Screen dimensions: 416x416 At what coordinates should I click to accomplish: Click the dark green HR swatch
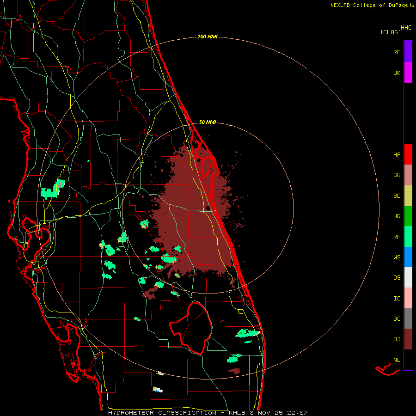pos(408,216)
